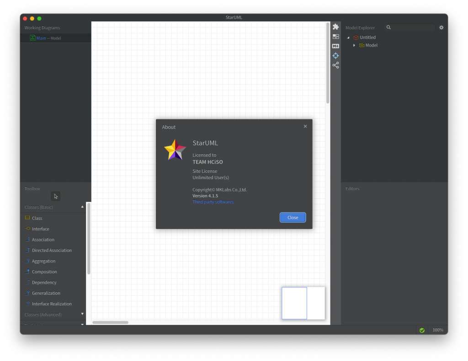Click the Generalization tool icon
Image resolution: width=468 pixels, height=361 pixels.
[x=27, y=293]
